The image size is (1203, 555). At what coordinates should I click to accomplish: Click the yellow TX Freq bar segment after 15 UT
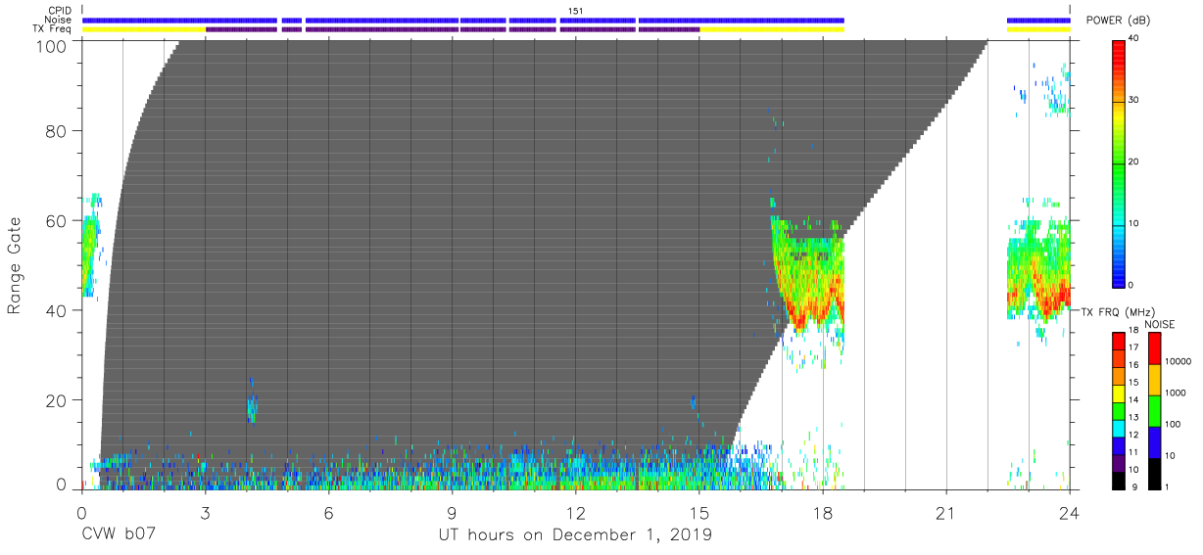coord(772,29)
